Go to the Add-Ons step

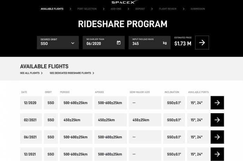coord(116,9)
